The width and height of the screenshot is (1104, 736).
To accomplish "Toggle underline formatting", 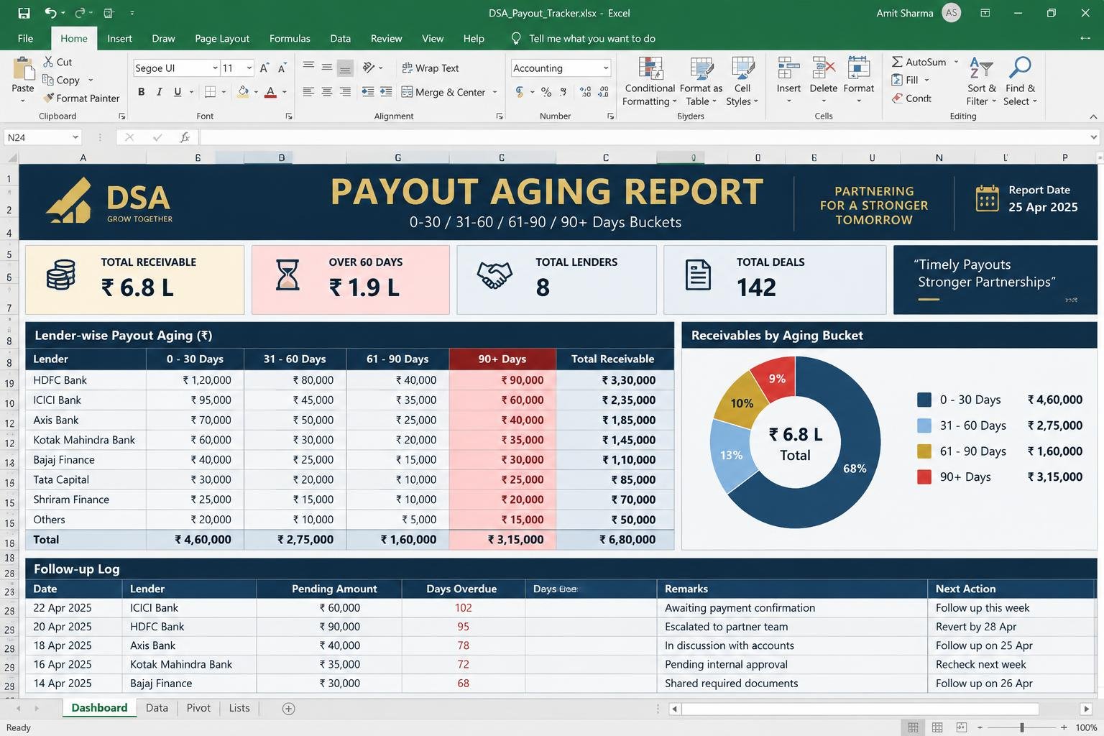I will pyautogui.click(x=177, y=91).
